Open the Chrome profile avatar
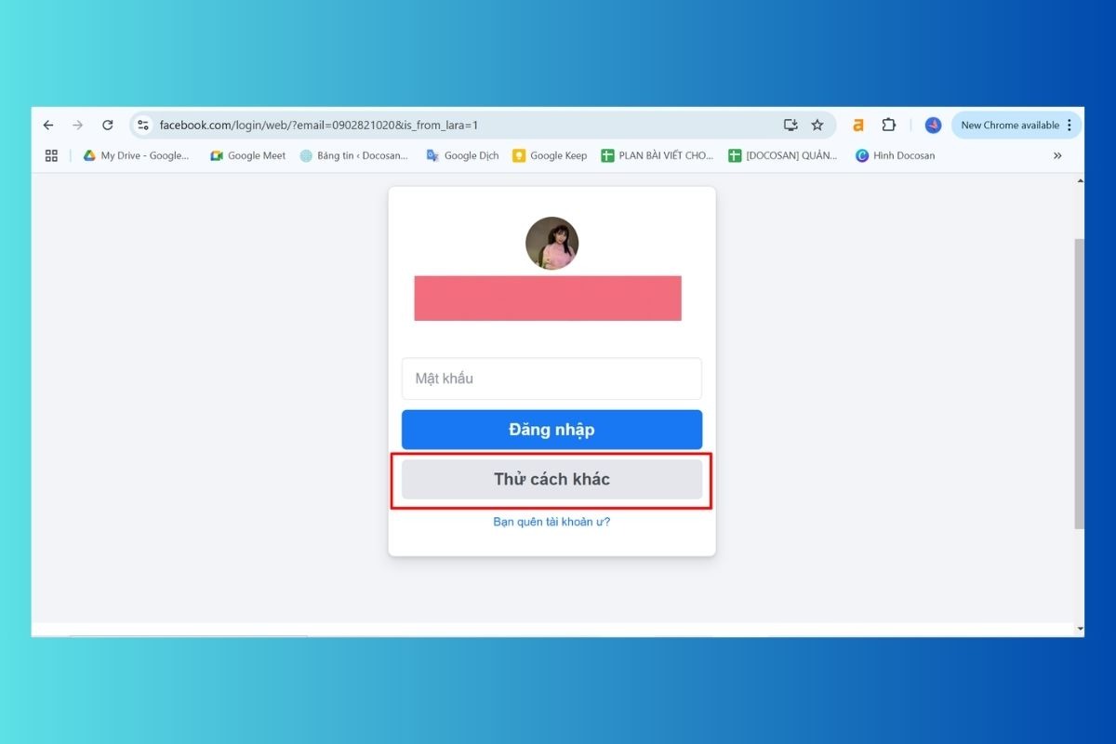Image resolution: width=1116 pixels, height=744 pixels. (933, 125)
